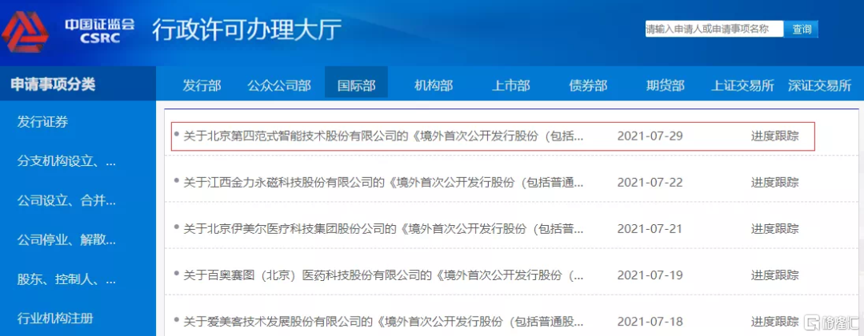Open the 行业机构注册 sidebar category
The image size is (864, 336).
(55, 318)
